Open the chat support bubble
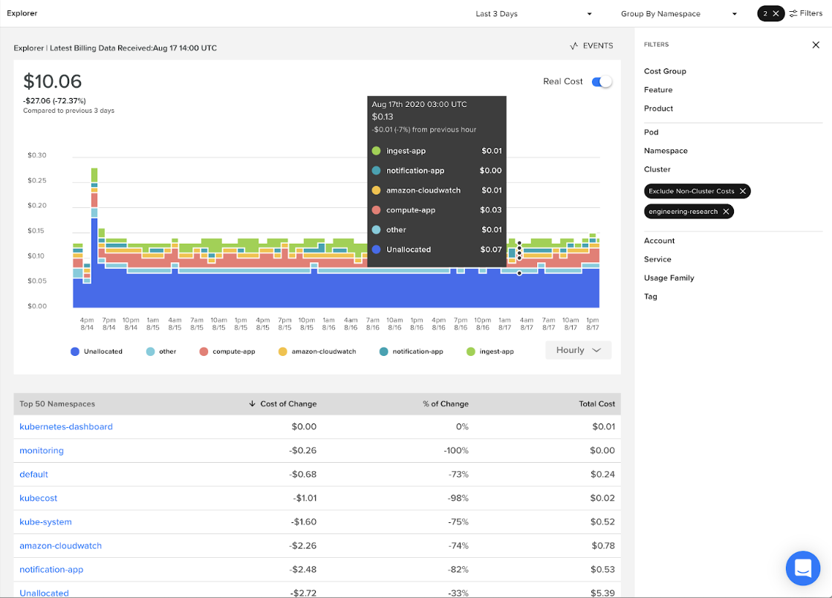This screenshot has height=598, width=832. click(x=802, y=568)
